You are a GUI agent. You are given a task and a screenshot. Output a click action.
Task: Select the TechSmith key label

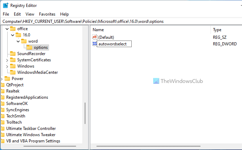16,116
